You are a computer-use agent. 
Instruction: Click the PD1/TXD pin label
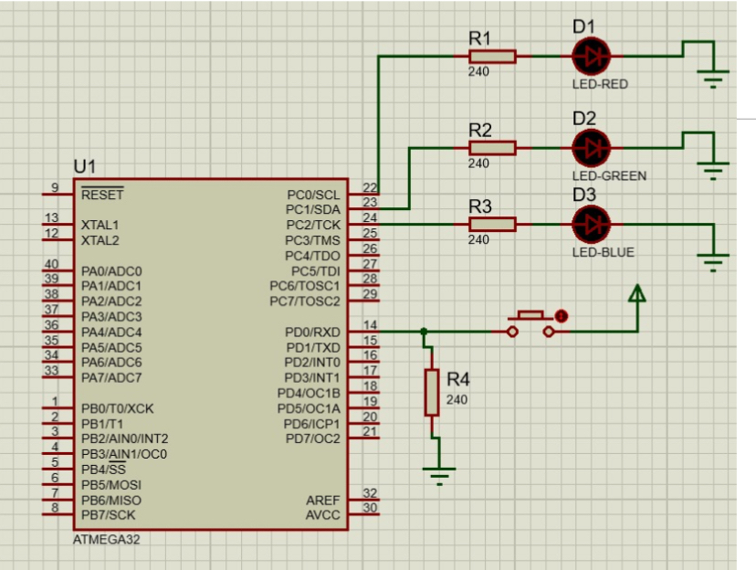pos(313,348)
